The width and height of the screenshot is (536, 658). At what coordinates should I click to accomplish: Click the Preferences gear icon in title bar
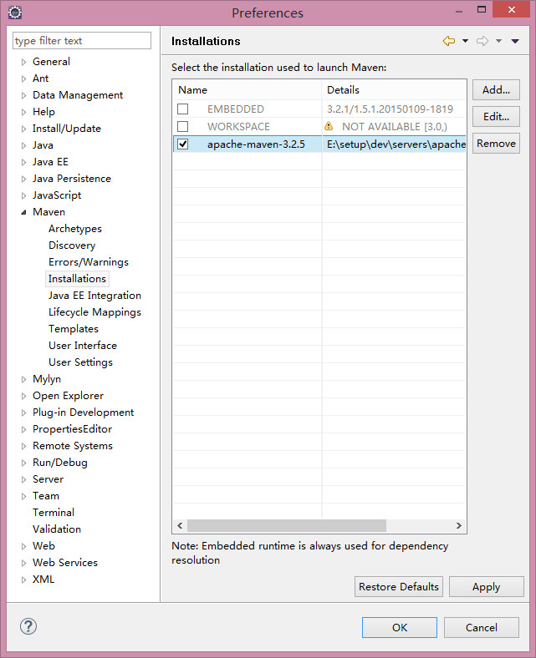15,13
